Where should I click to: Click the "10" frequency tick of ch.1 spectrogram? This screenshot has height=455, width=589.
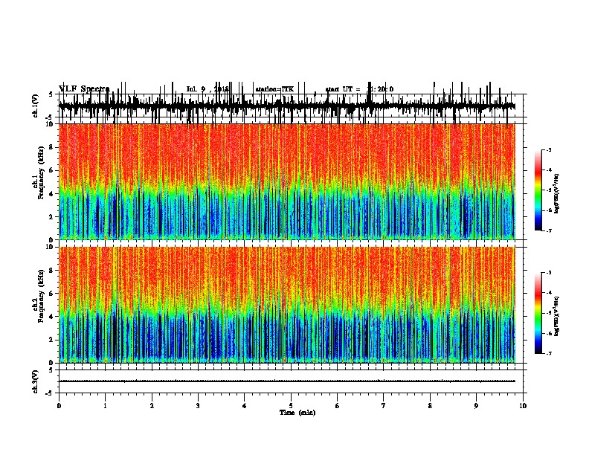(51, 124)
